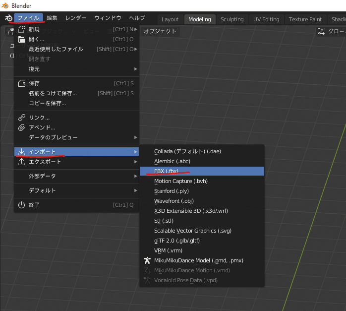Select Alembic (.abc) import option
346x311 pixels.
pyautogui.click(x=202, y=161)
